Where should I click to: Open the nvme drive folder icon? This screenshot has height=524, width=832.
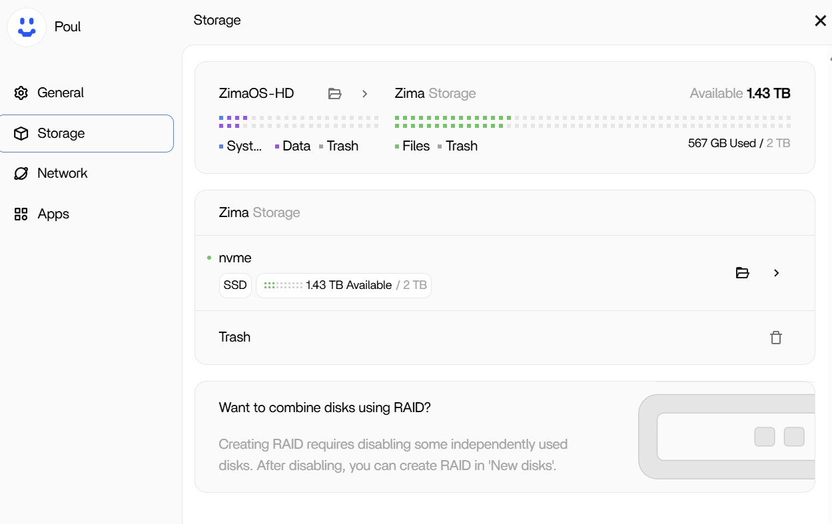click(742, 273)
